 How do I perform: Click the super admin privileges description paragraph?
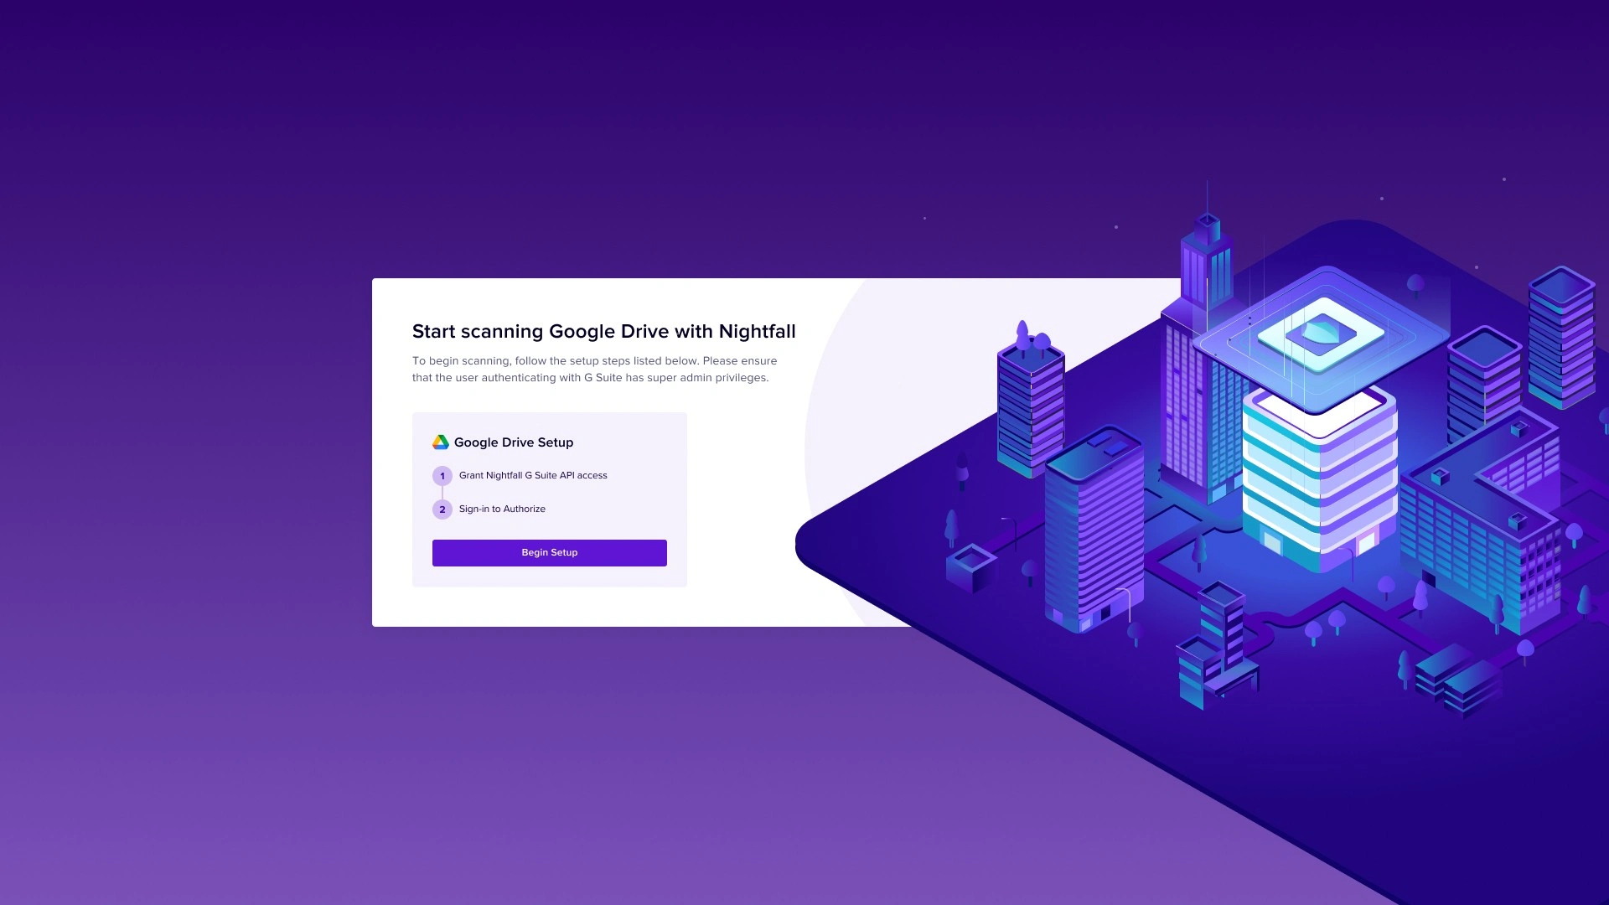click(594, 370)
